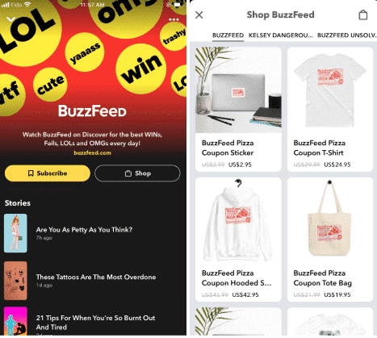Open BuzzFeed Pizza Coupon T-Shirt product
The image size is (377, 338).
330,109
